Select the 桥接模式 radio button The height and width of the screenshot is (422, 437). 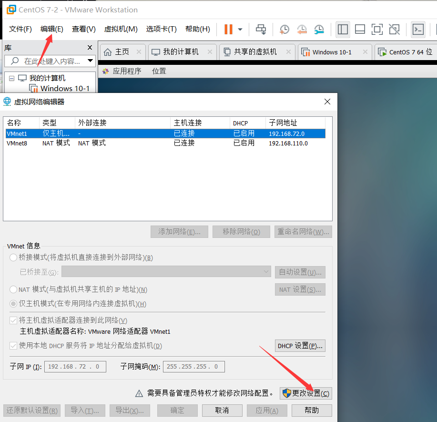pyautogui.click(x=13, y=257)
